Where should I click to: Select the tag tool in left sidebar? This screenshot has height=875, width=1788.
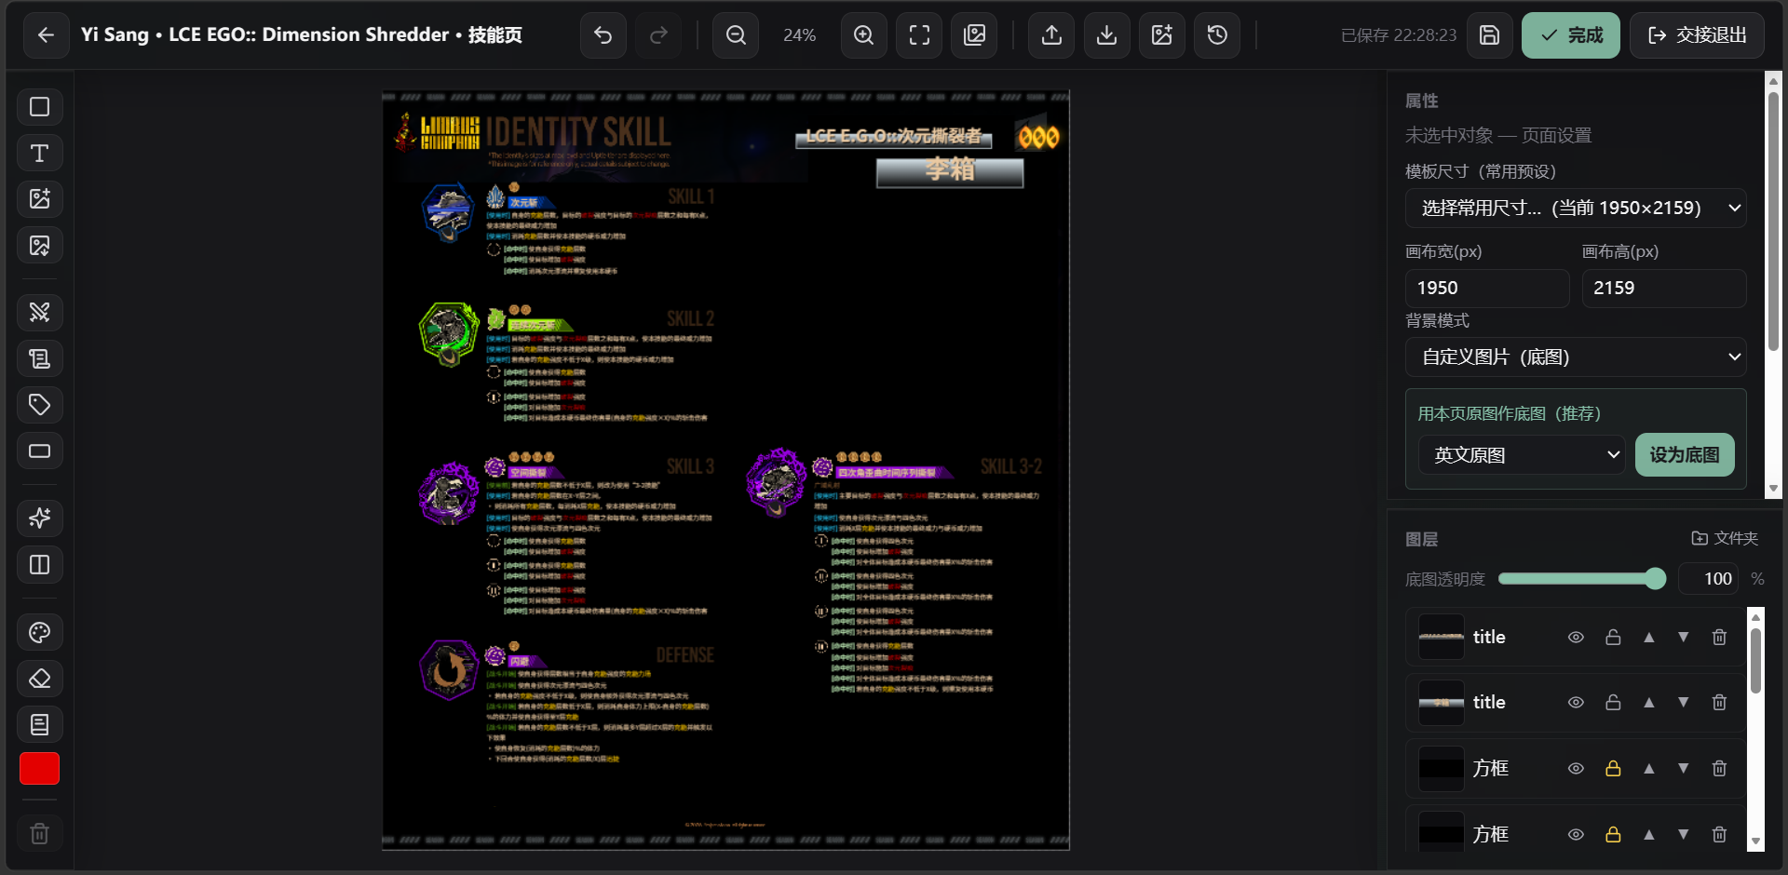pyautogui.click(x=40, y=405)
